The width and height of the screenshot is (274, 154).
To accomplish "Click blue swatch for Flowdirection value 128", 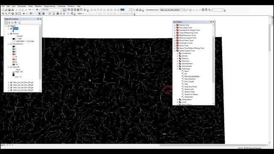I will tap(13, 65).
